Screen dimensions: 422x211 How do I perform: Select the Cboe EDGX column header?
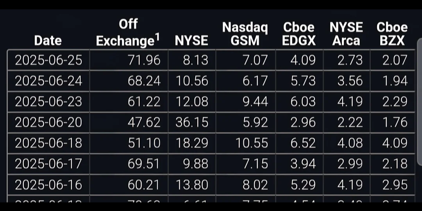point(299,33)
